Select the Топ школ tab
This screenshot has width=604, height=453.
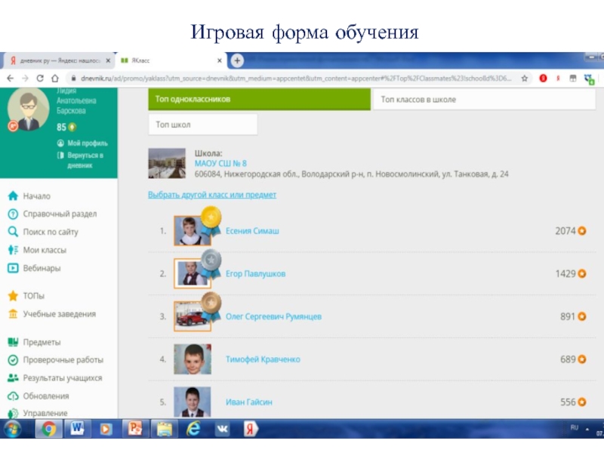tap(202, 125)
